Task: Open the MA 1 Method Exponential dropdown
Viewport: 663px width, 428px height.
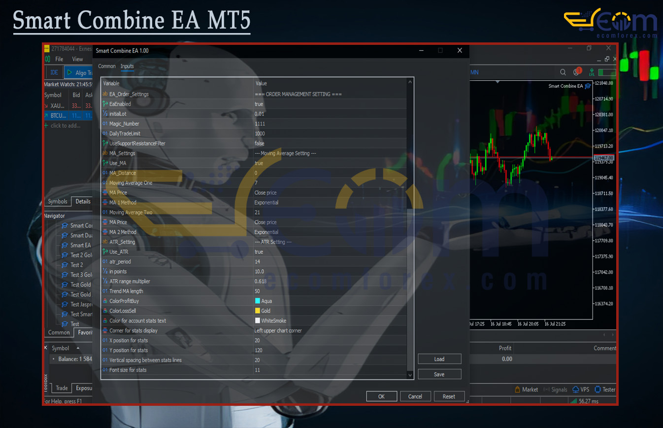Action: click(x=330, y=203)
